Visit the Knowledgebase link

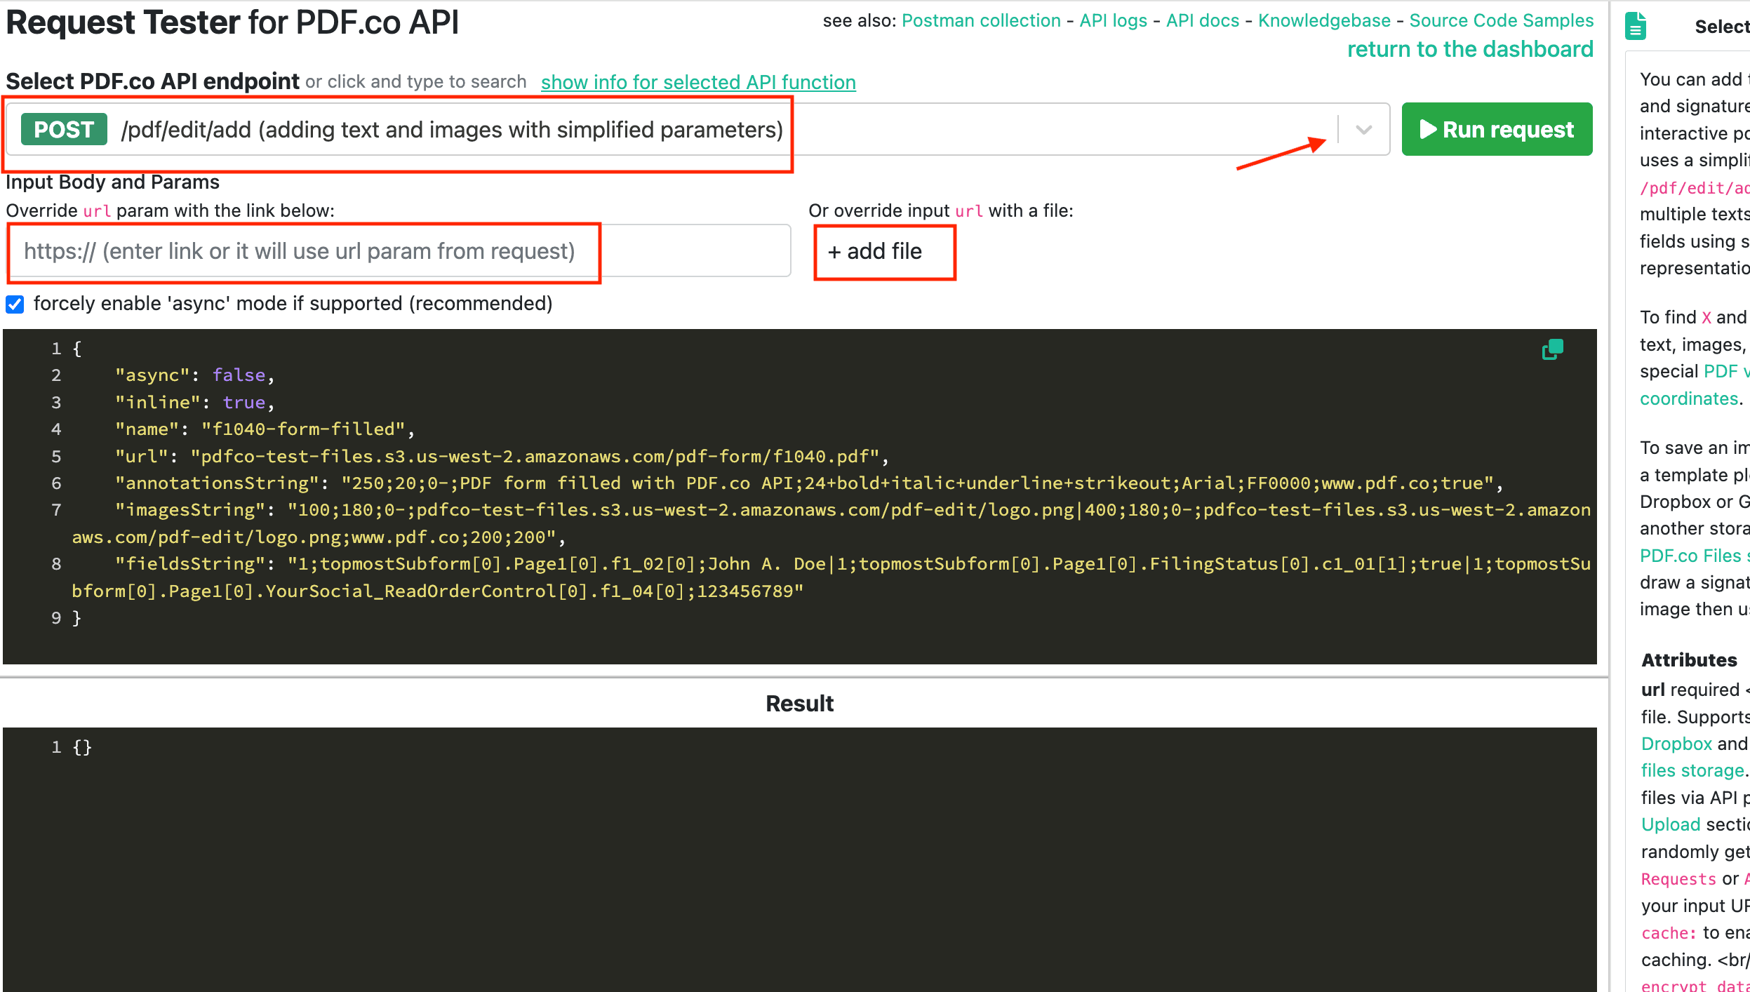point(1323,21)
